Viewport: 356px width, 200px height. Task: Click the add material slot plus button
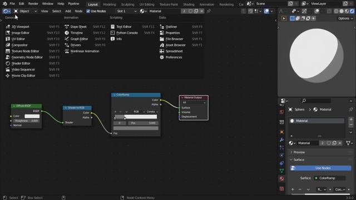coord(351,119)
